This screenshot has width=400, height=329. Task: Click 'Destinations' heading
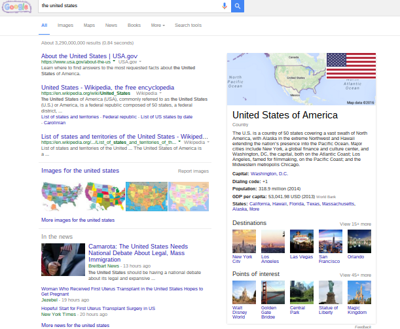click(x=249, y=223)
